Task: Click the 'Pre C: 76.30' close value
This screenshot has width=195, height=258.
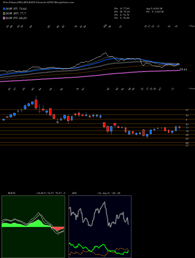Action: click(122, 18)
